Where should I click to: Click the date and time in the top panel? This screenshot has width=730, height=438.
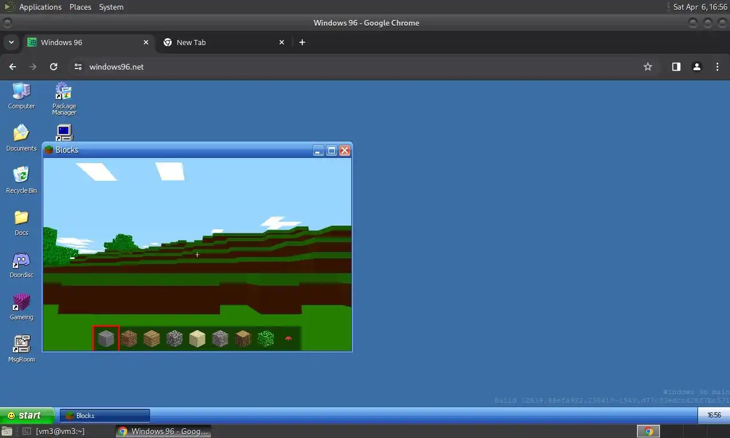click(700, 7)
